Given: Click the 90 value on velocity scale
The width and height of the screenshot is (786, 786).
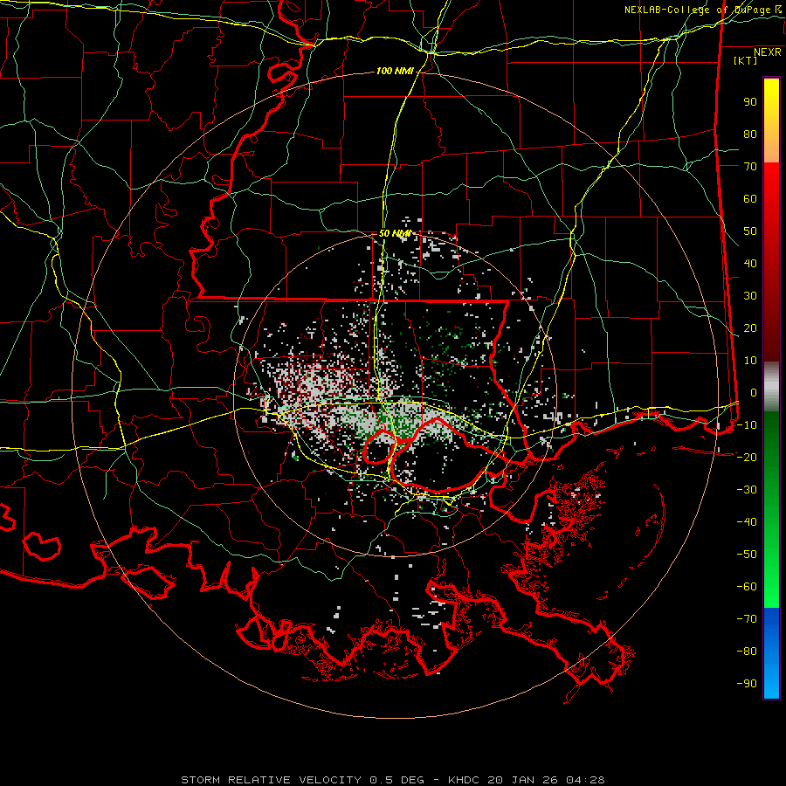Looking at the screenshot, I should pyautogui.click(x=750, y=102).
